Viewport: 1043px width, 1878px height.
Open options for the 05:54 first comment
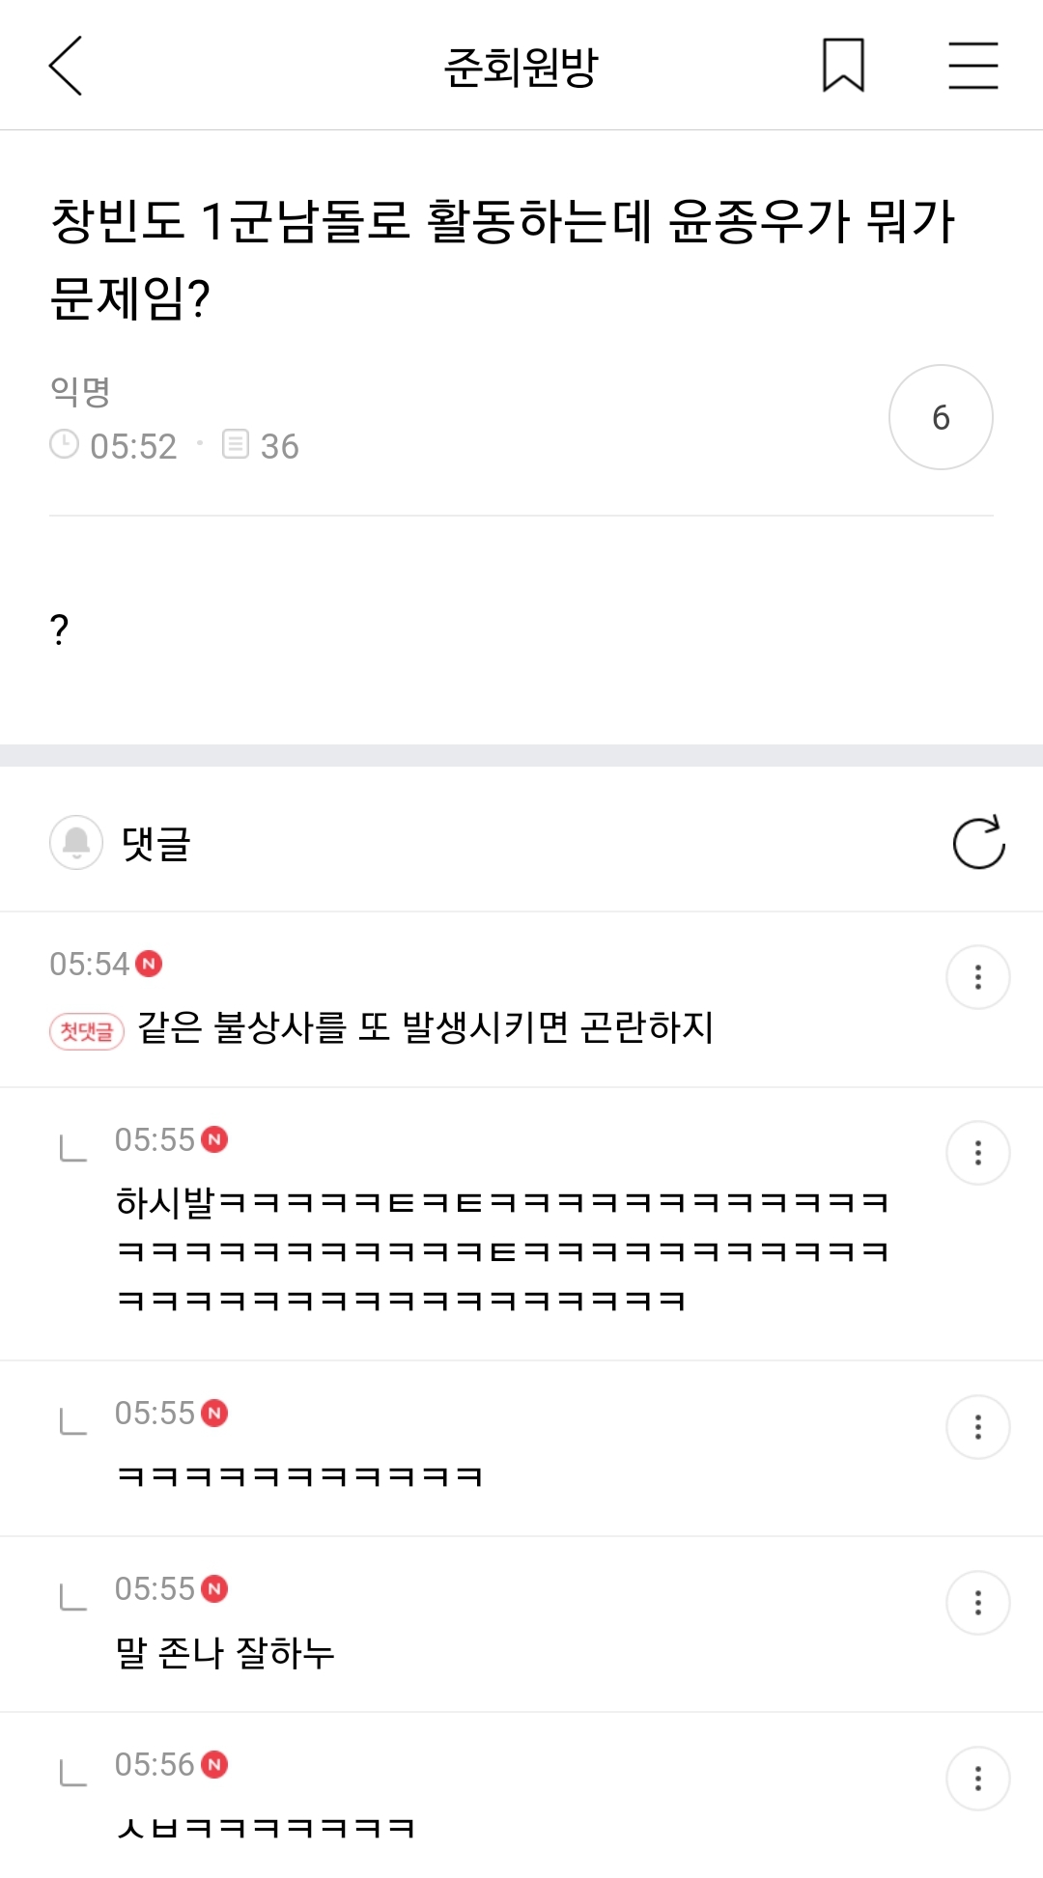[x=977, y=977]
